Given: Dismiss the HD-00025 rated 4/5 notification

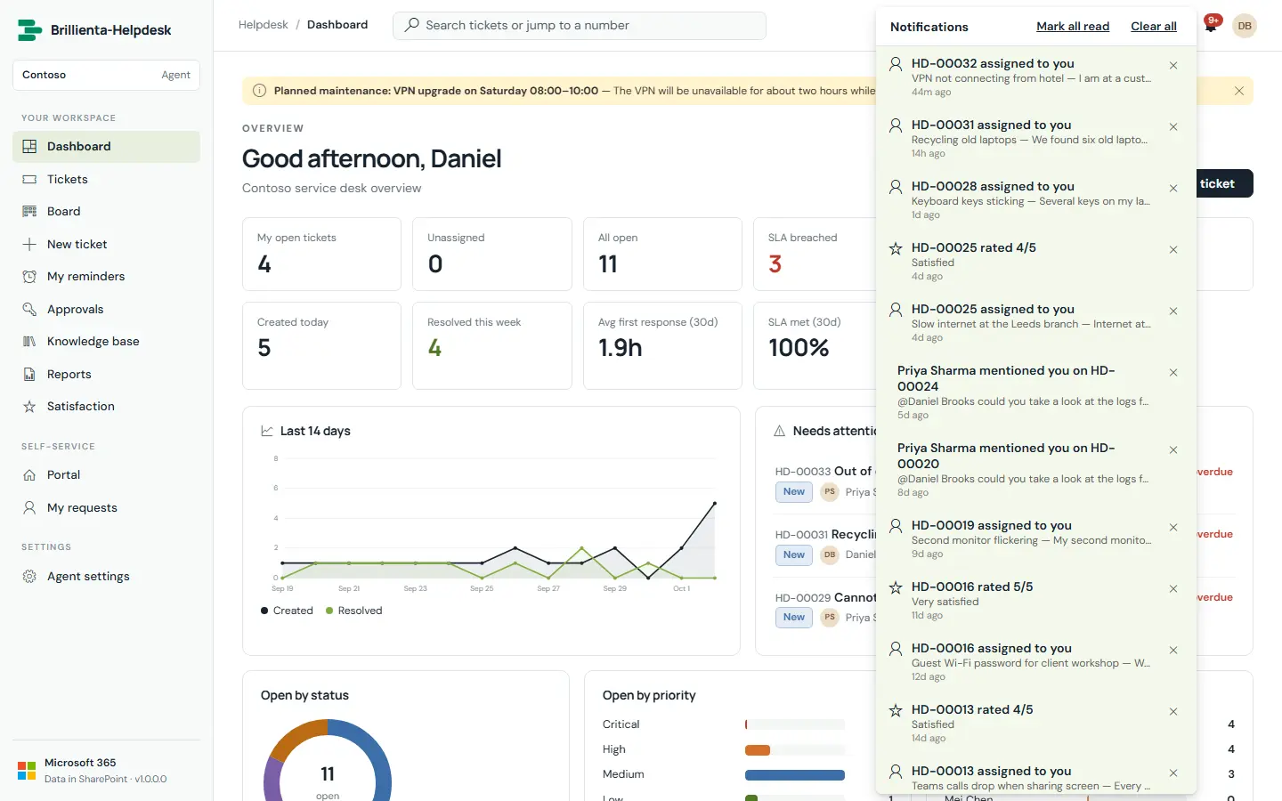Looking at the screenshot, I should click(1173, 249).
